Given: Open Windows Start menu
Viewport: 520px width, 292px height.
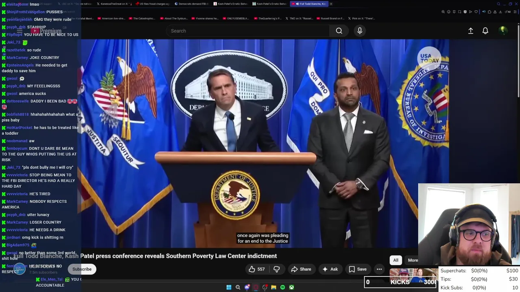Looking at the screenshot, I should pyautogui.click(x=229, y=288).
